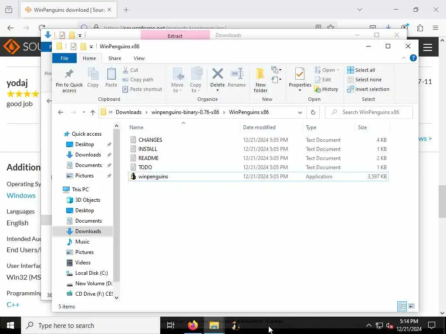Image resolution: width=446 pixels, height=334 pixels.
Task: Click the WinPenguins penguin taskbar icon
Action: pyautogui.click(x=235, y=325)
